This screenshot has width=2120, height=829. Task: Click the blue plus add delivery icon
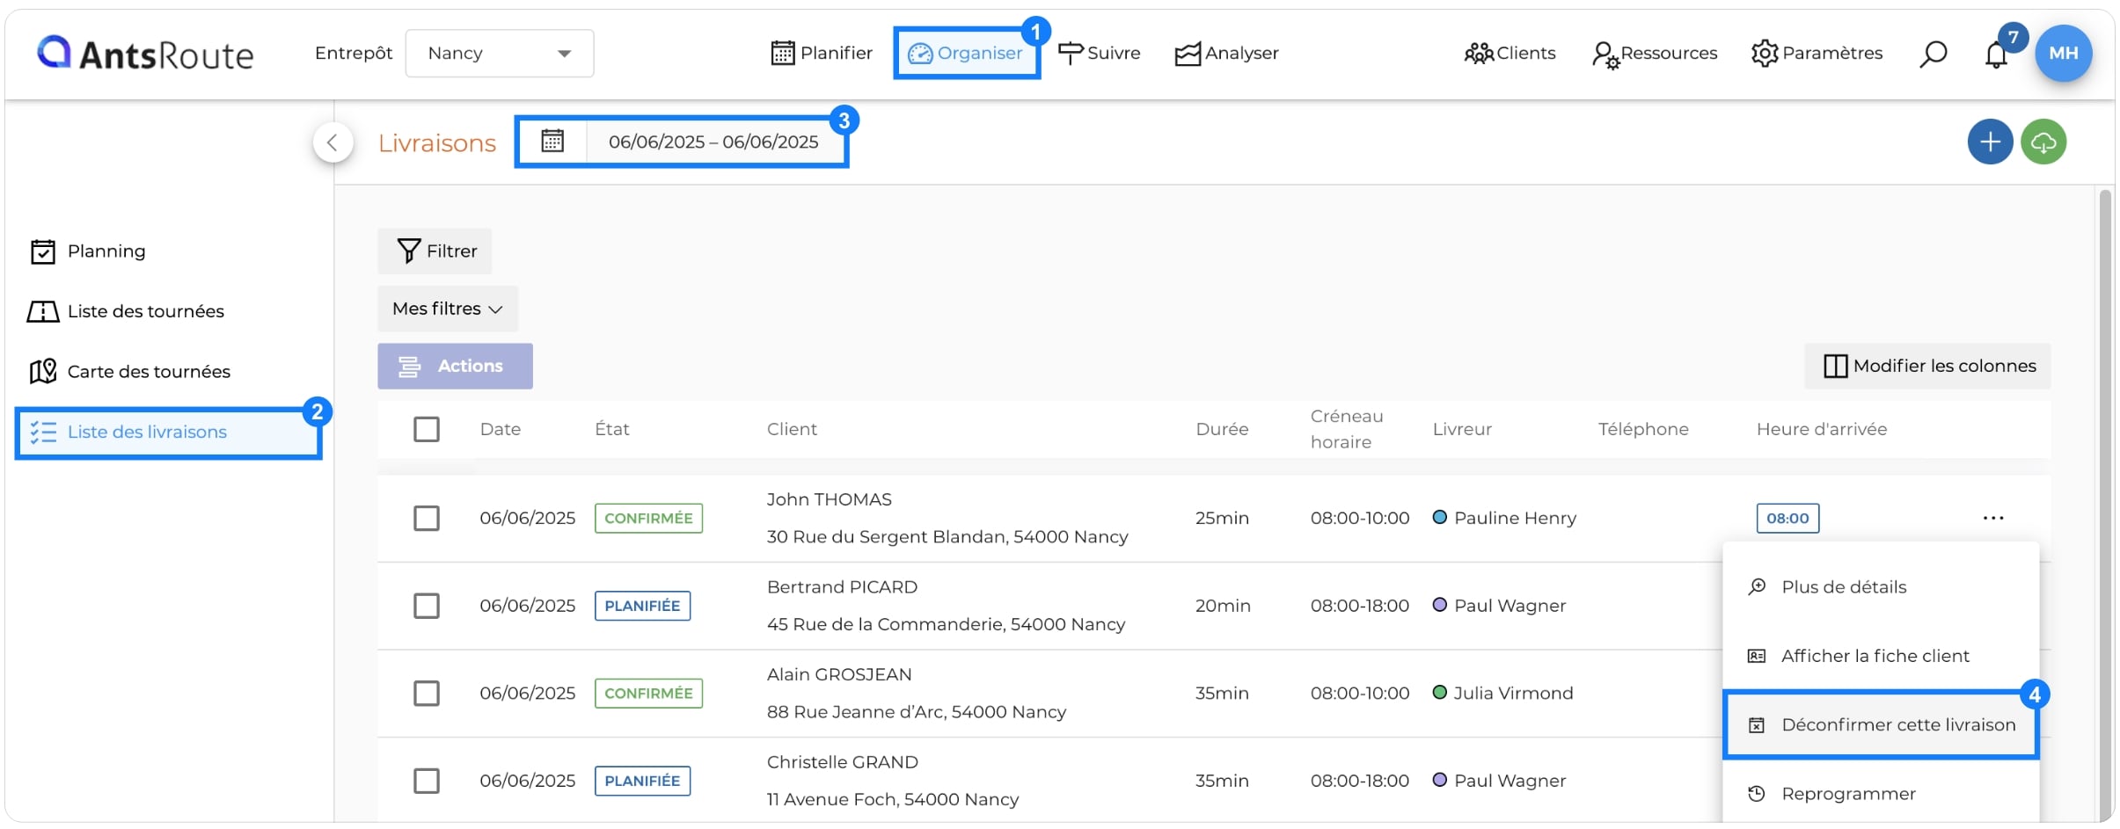pos(1990,142)
